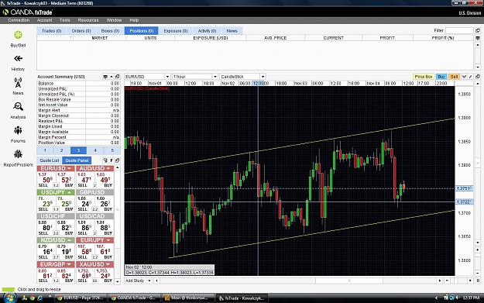Open the Account menu
The height and width of the screenshot is (303, 484).
coord(44,20)
